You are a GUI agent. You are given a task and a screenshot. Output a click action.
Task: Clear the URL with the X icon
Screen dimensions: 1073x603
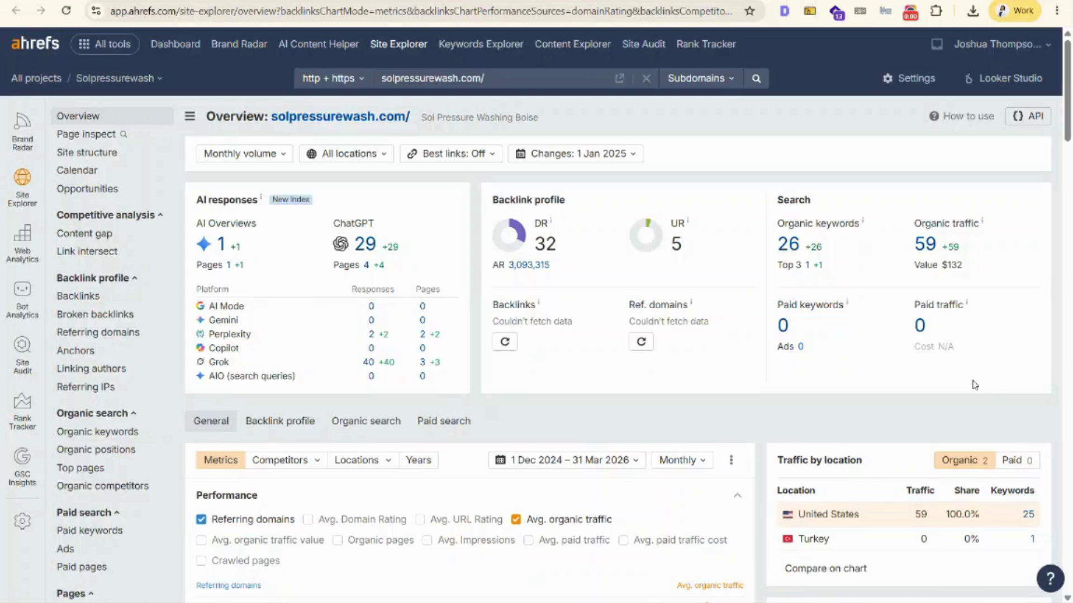(x=646, y=78)
